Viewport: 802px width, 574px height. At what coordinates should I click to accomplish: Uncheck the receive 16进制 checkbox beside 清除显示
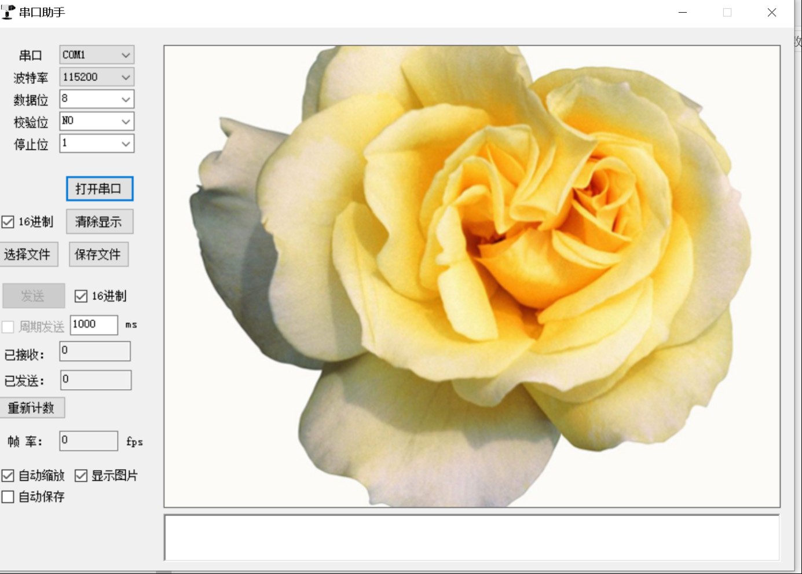tap(8, 222)
